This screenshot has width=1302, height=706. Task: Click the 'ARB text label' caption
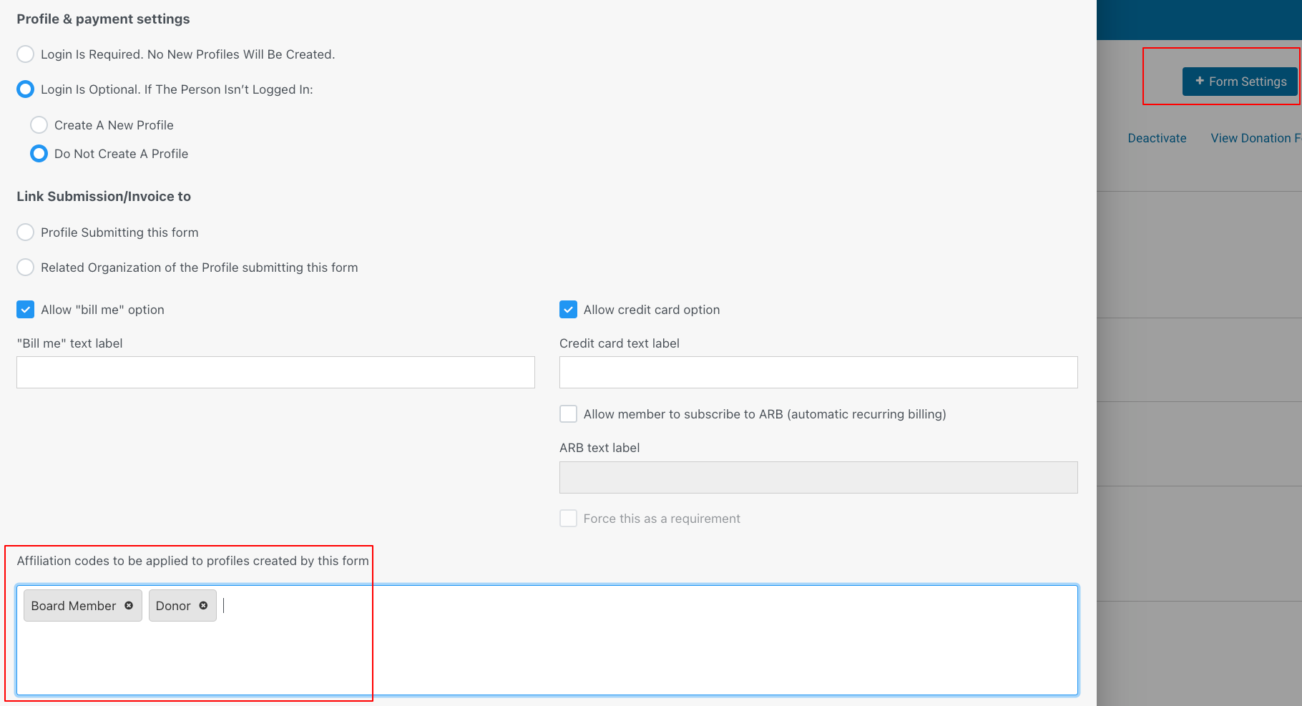pos(599,448)
